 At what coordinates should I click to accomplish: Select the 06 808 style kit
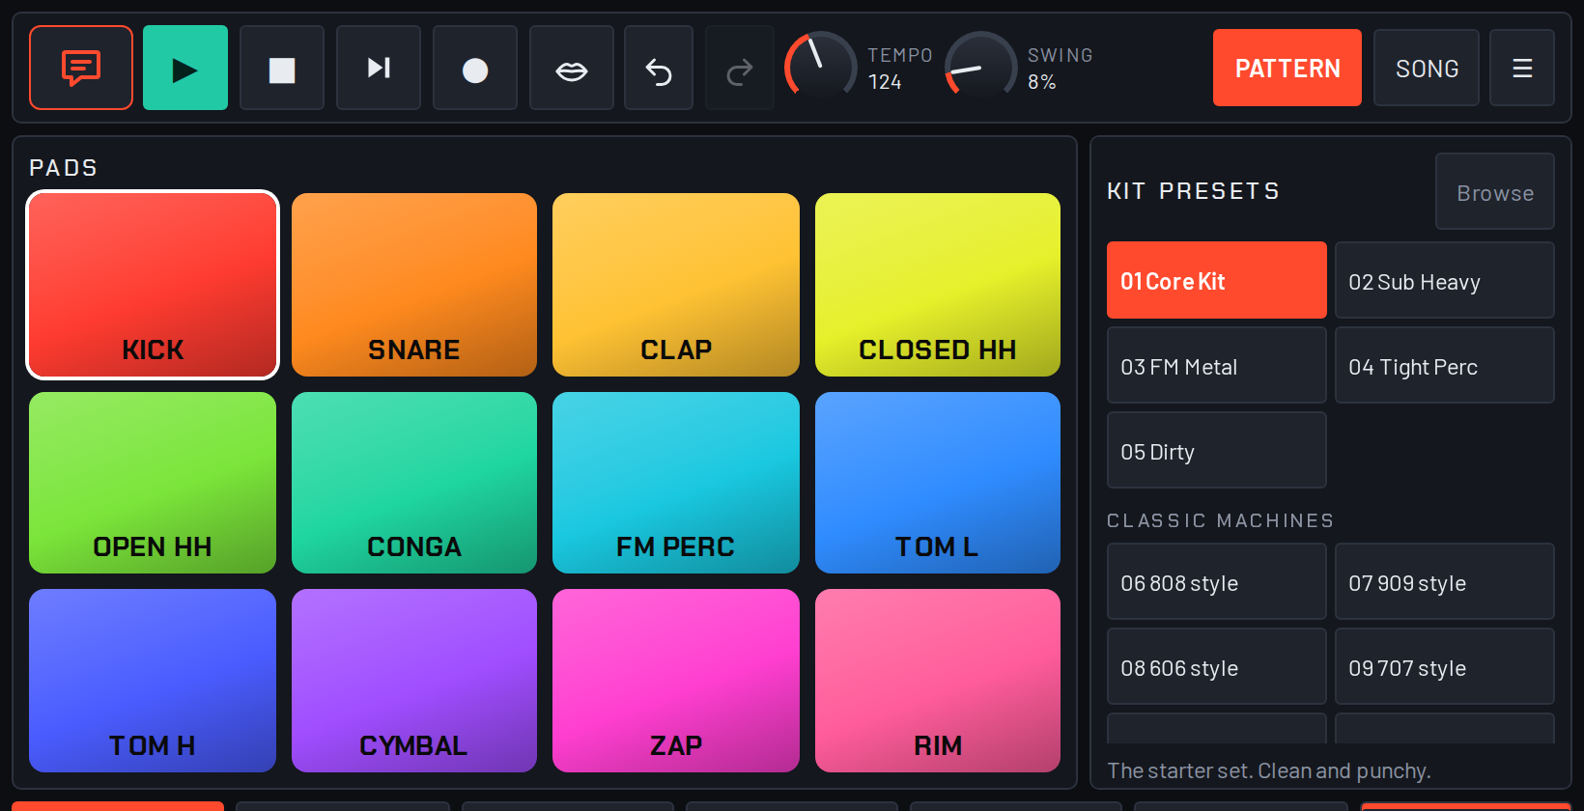tap(1217, 581)
